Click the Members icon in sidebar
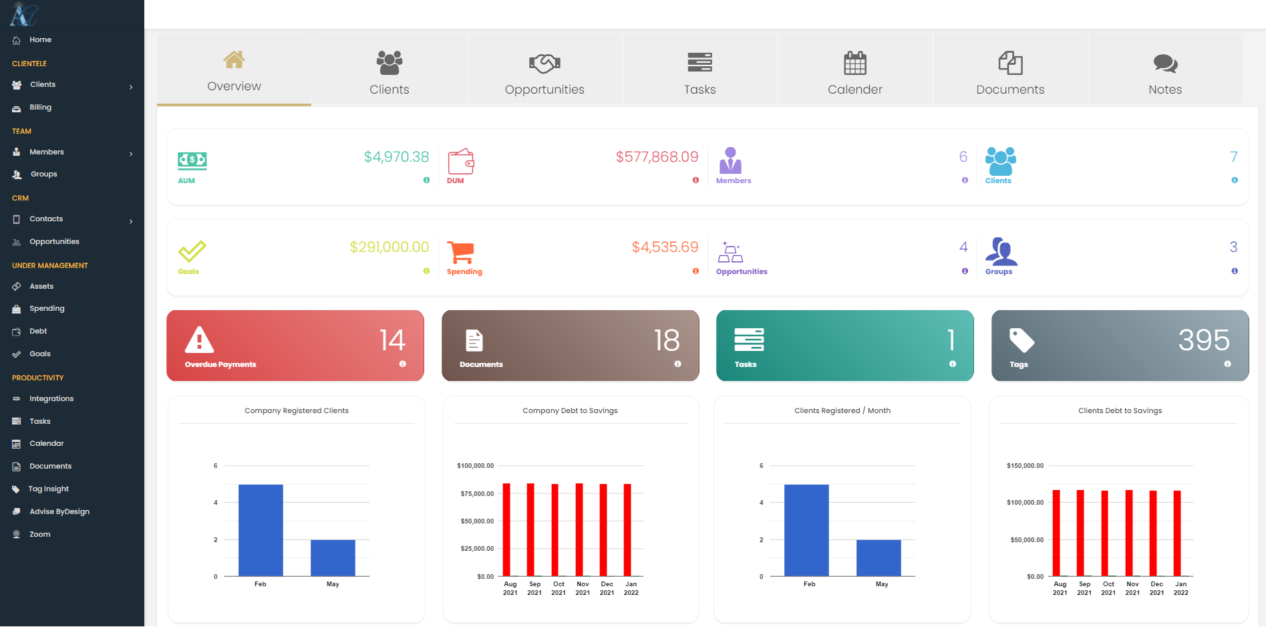 pyautogui.click(x=17, y=152)
